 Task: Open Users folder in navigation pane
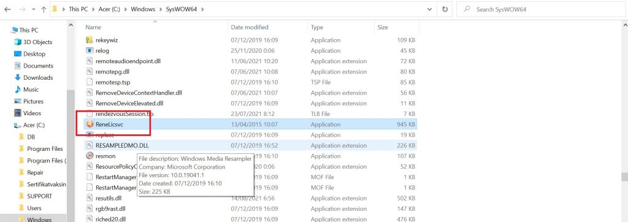tap(34, 208)
